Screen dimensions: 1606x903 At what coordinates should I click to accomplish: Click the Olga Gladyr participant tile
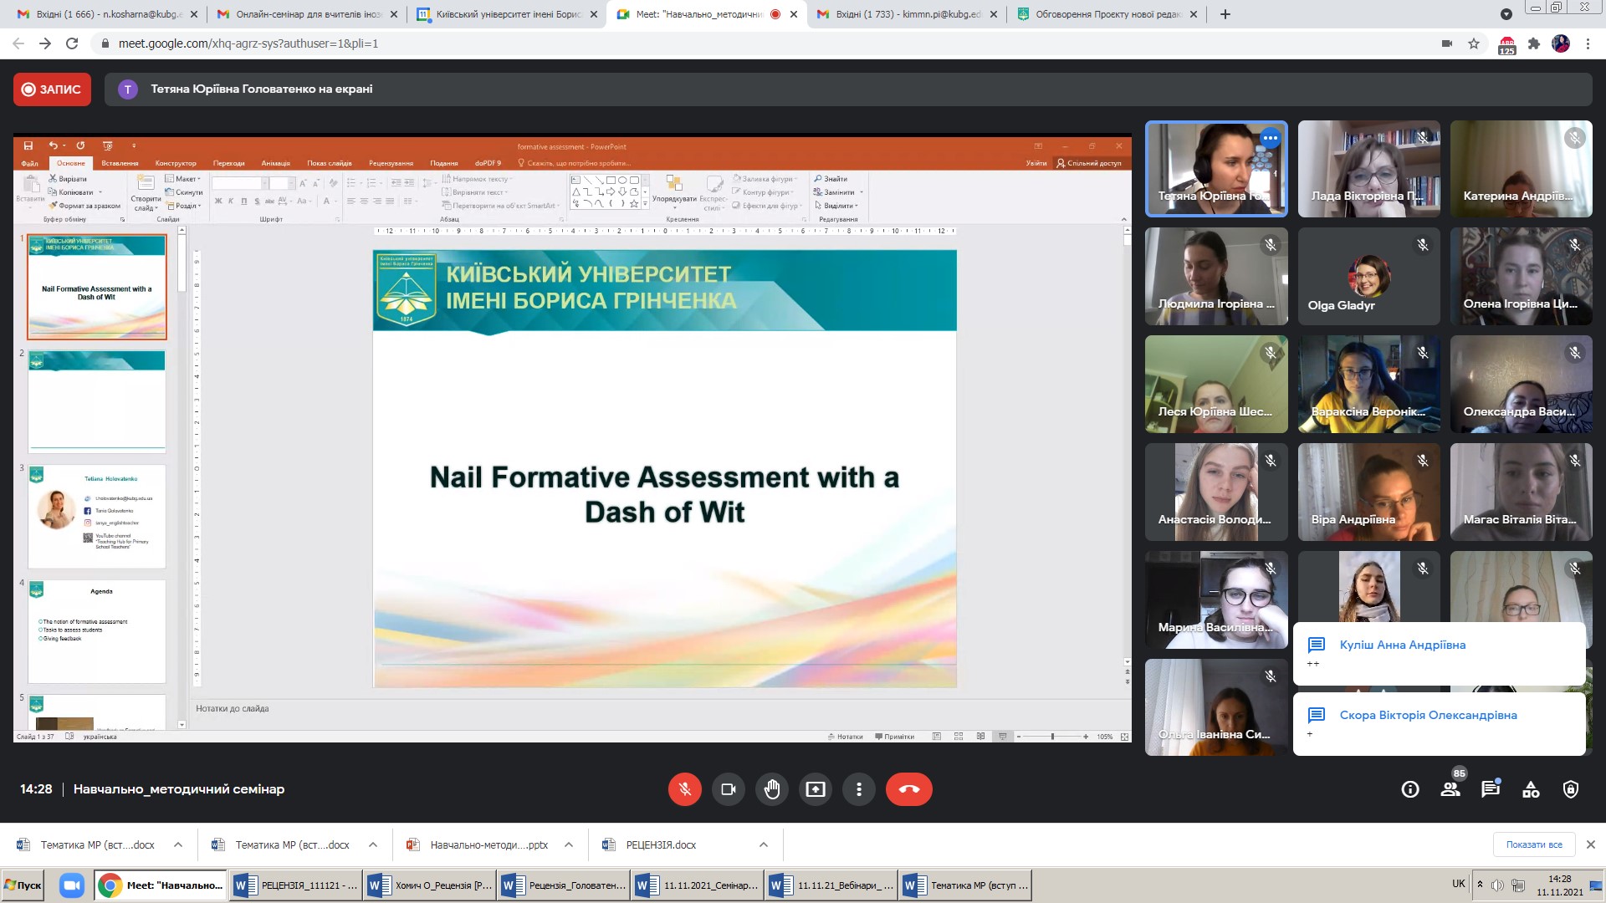click(x=1368, y=277)
